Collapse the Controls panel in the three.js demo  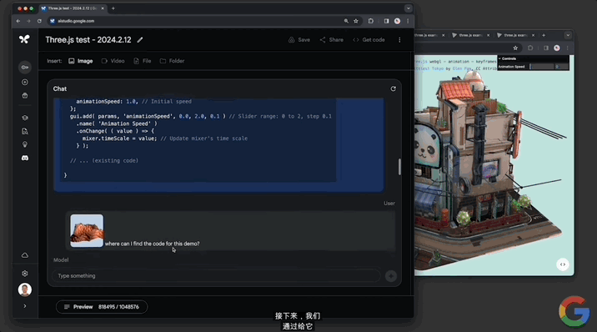point(533,58)
